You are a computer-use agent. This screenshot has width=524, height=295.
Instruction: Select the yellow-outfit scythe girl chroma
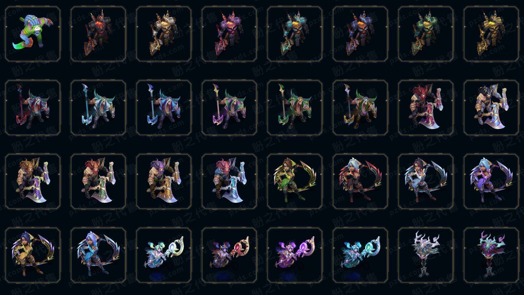tap(33, 255)
